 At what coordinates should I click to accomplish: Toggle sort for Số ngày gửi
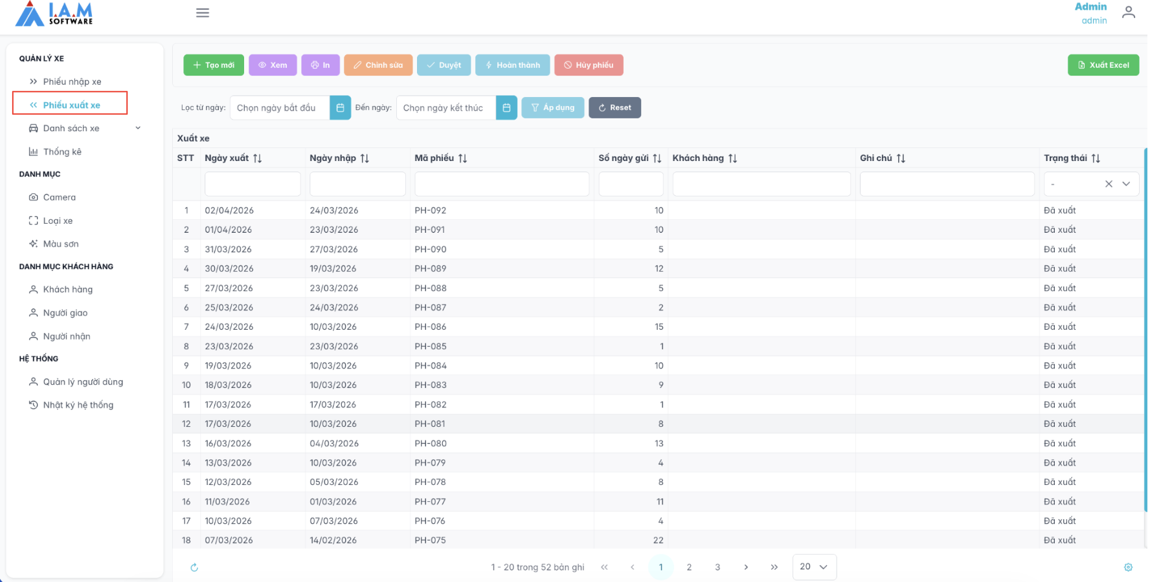point(657,158)
